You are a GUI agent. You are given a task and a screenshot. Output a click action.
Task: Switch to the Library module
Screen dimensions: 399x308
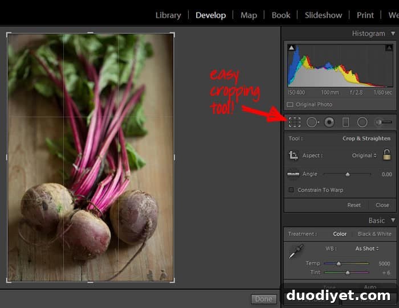point(168,15)
